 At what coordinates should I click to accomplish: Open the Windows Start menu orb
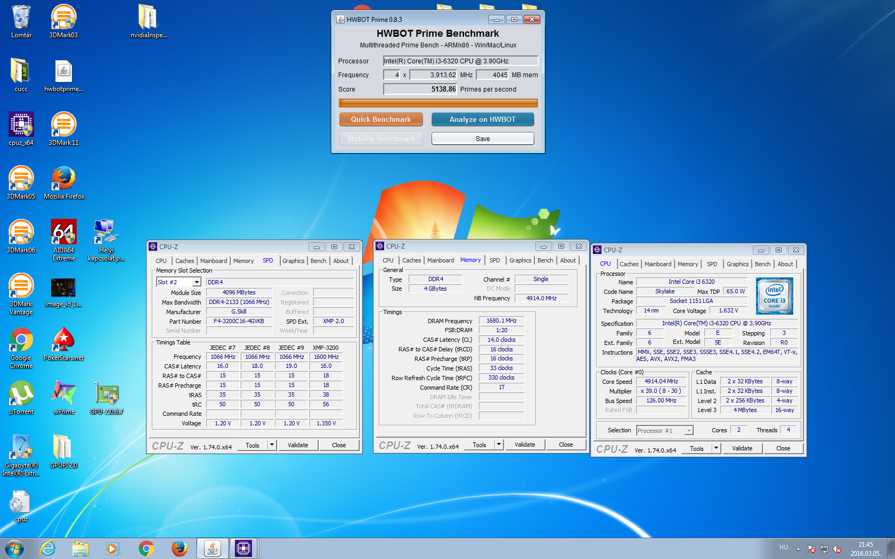[14, 548]
